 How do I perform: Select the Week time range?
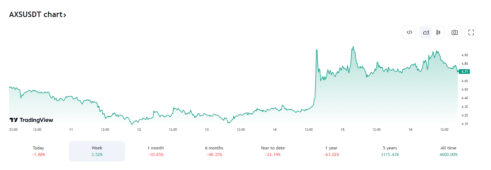pyautogui.click(x=97, y=151)
